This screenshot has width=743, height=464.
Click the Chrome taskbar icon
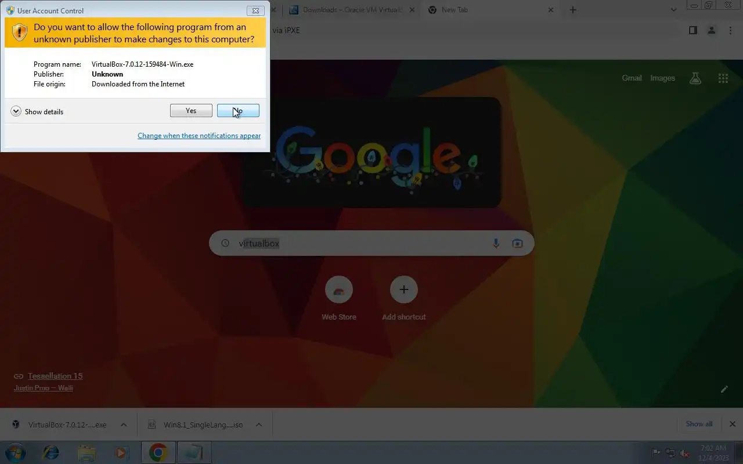point(158,452)
